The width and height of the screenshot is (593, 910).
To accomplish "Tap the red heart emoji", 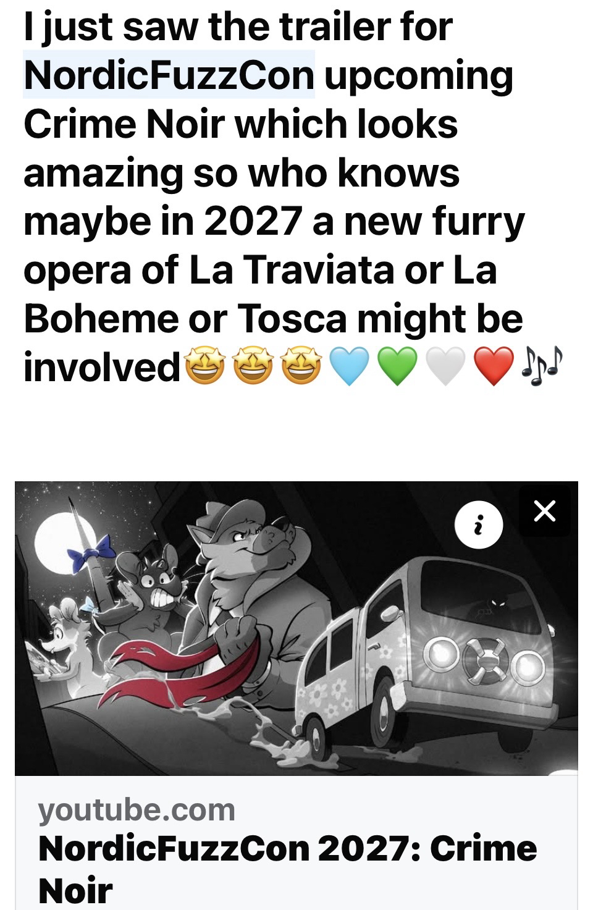I will coord(494,367).
